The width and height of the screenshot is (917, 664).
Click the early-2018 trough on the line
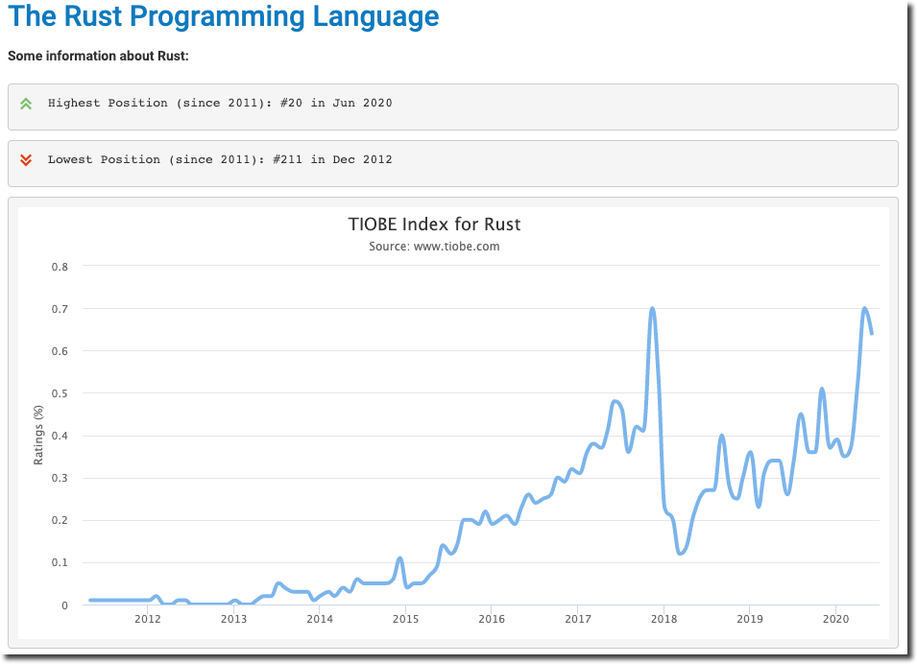point(681,552)
